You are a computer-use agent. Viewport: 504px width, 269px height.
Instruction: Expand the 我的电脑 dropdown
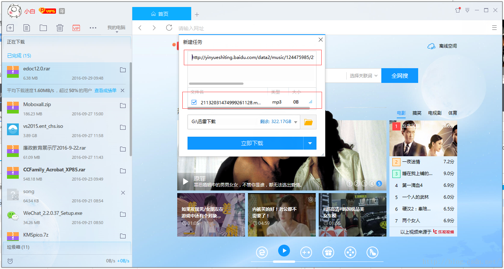pos(116,29)
